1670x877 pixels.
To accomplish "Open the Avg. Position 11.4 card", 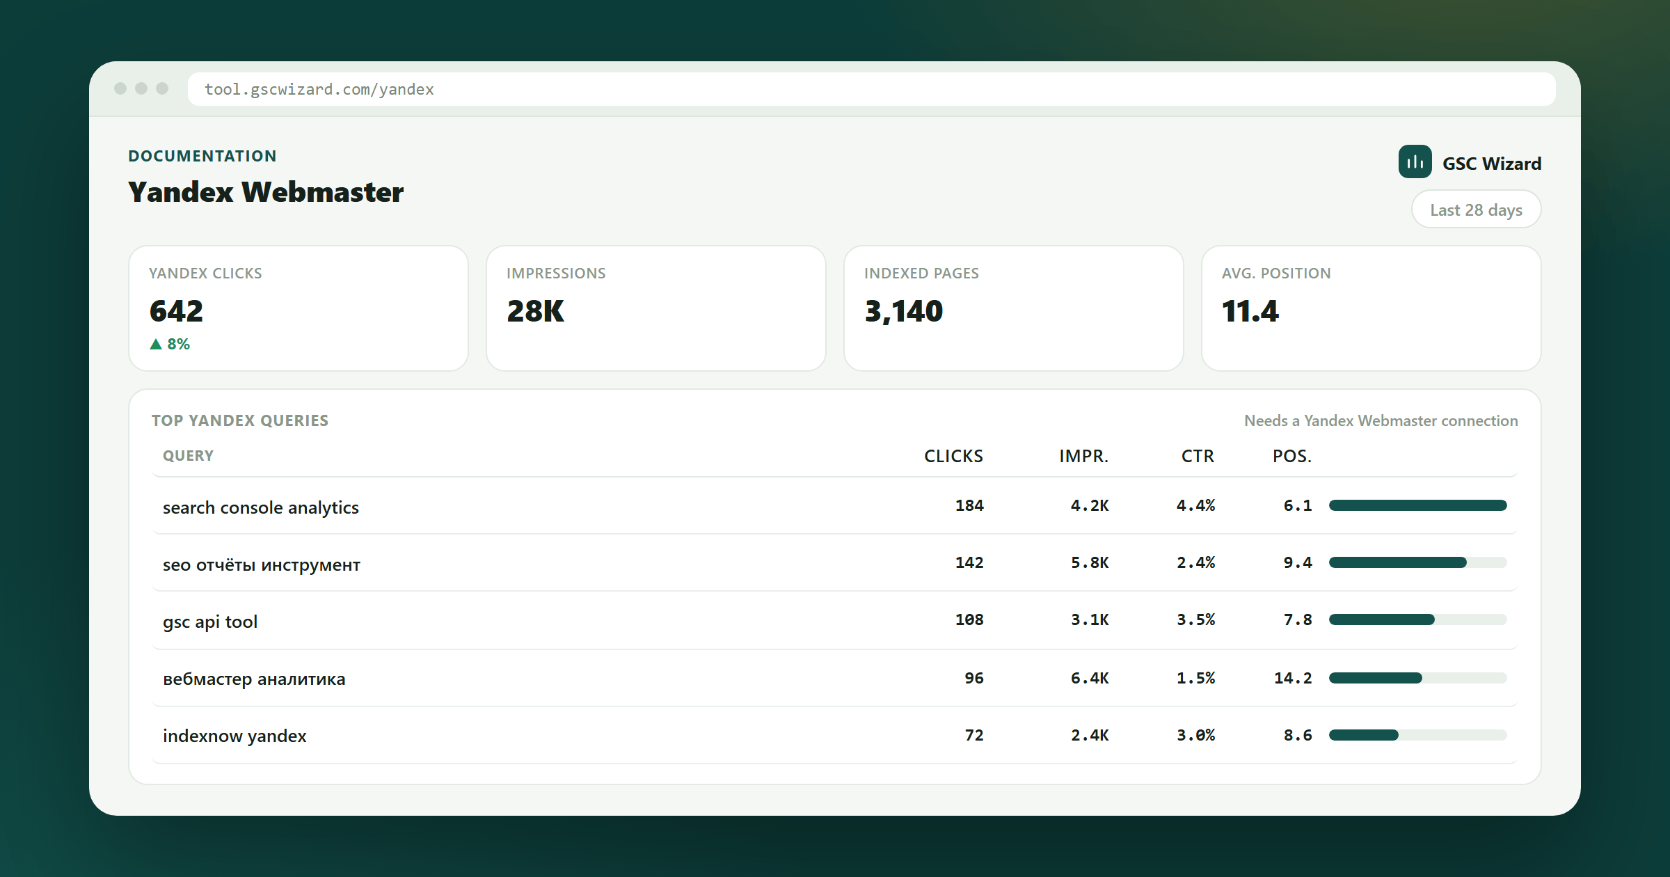I will 1371,308.
